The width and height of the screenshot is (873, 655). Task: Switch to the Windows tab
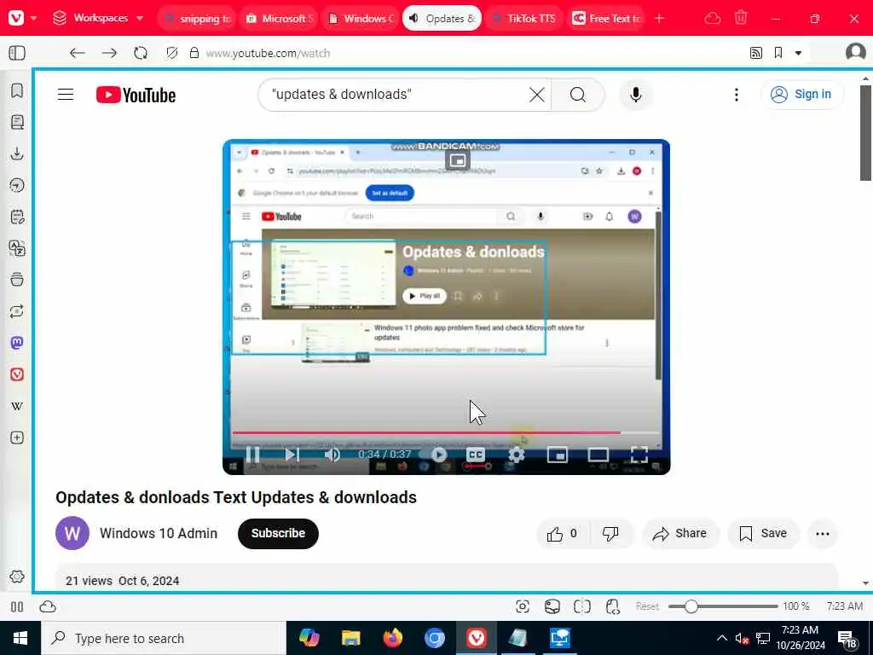pyautogui.click(x=361, y=19)
